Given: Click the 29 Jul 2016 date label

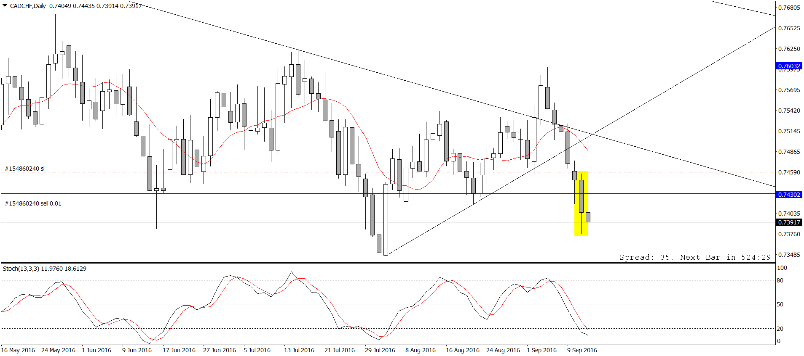Looking at the screenshot, I should [380, 350].
